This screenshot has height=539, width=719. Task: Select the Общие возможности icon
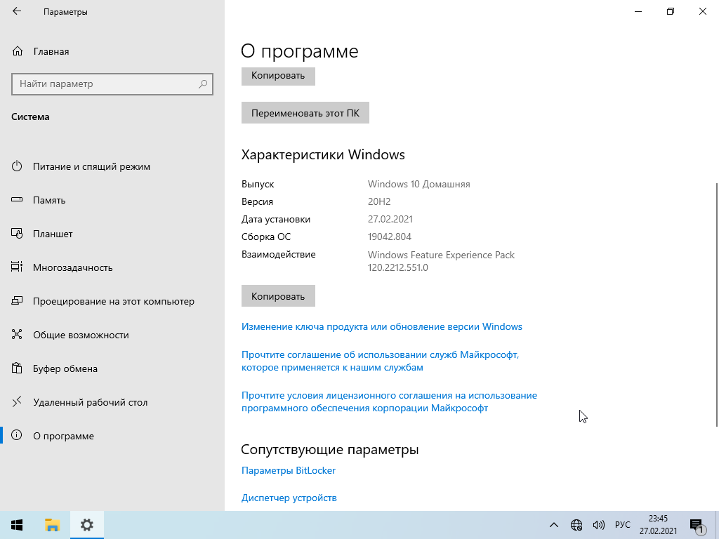click(x=17, y=335)
